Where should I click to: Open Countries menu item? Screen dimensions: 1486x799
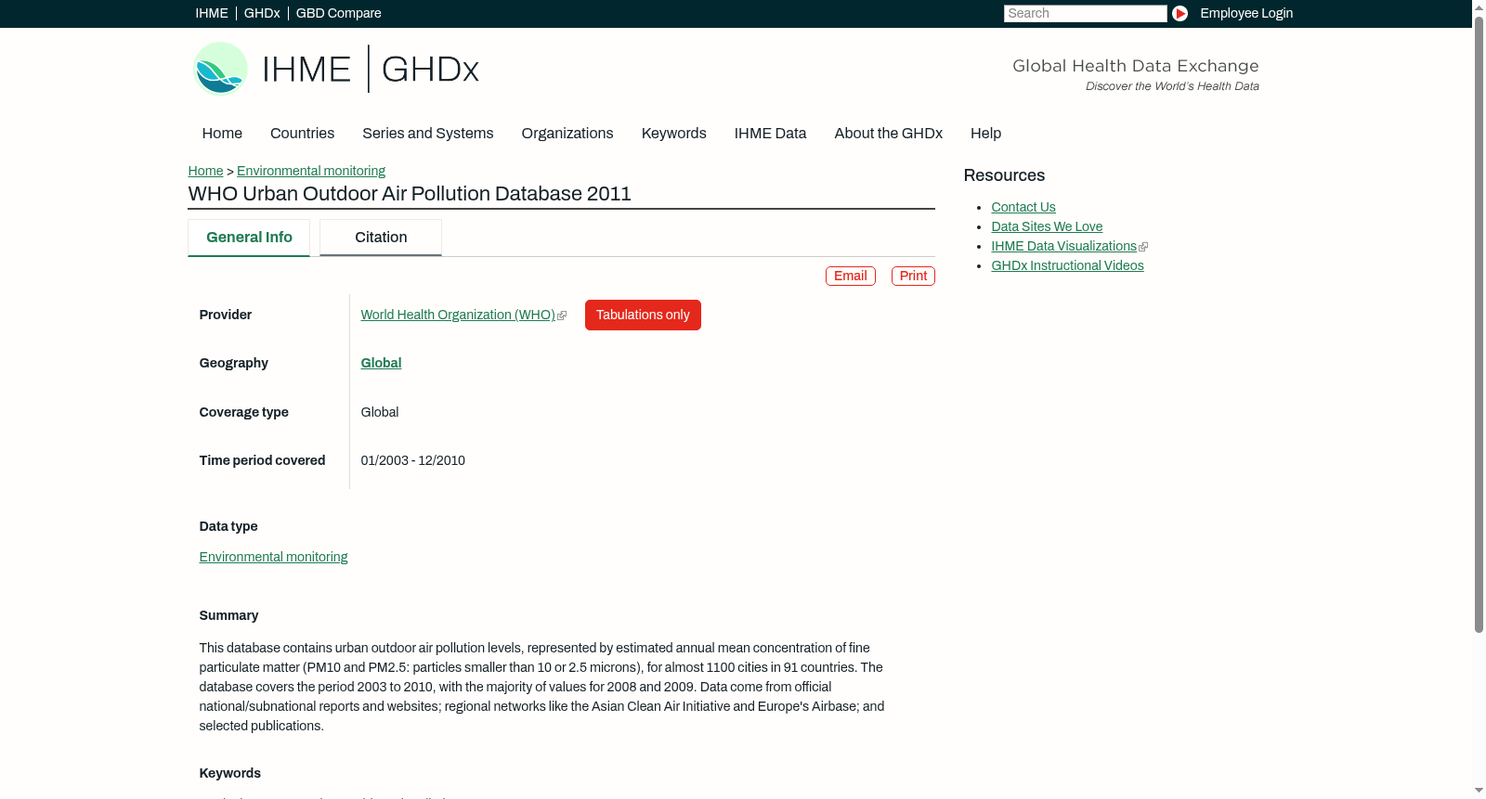[x=303, y=134]
